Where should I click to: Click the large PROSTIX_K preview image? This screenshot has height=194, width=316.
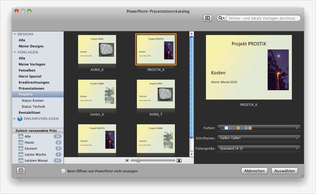pos(249,67)
